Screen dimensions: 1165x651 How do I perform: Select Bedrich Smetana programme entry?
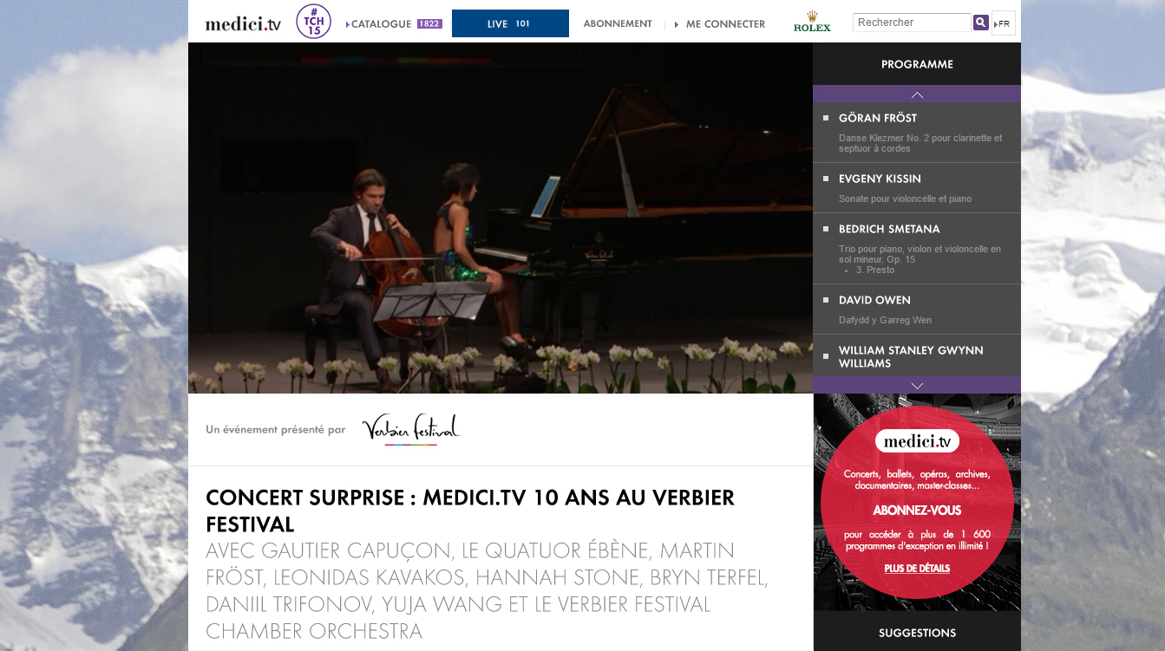(917, 249)
